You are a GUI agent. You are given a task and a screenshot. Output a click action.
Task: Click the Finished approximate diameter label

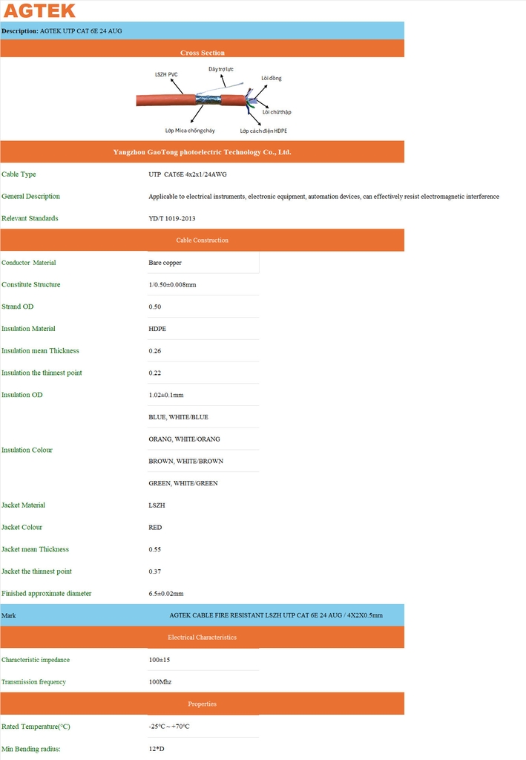pos(47,593)
